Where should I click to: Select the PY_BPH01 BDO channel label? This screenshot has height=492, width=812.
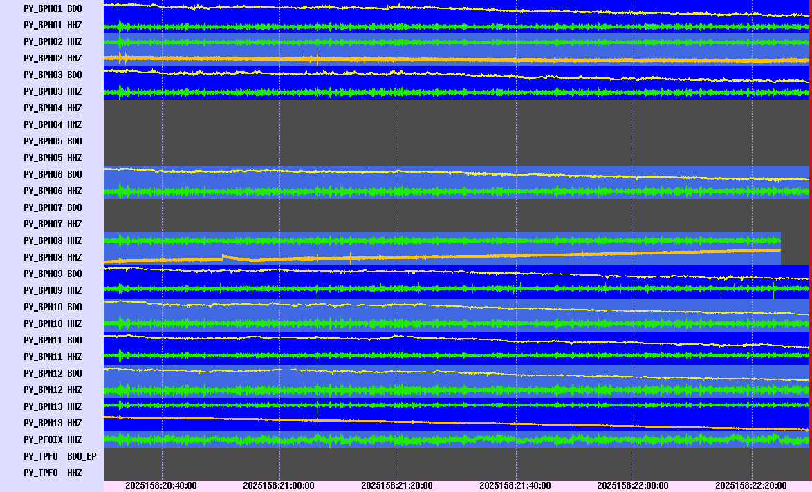[x=53, y=8]
